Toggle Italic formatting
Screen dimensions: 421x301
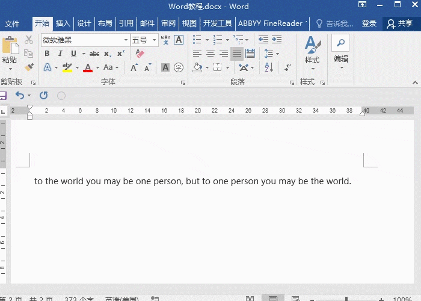(60, 54)
